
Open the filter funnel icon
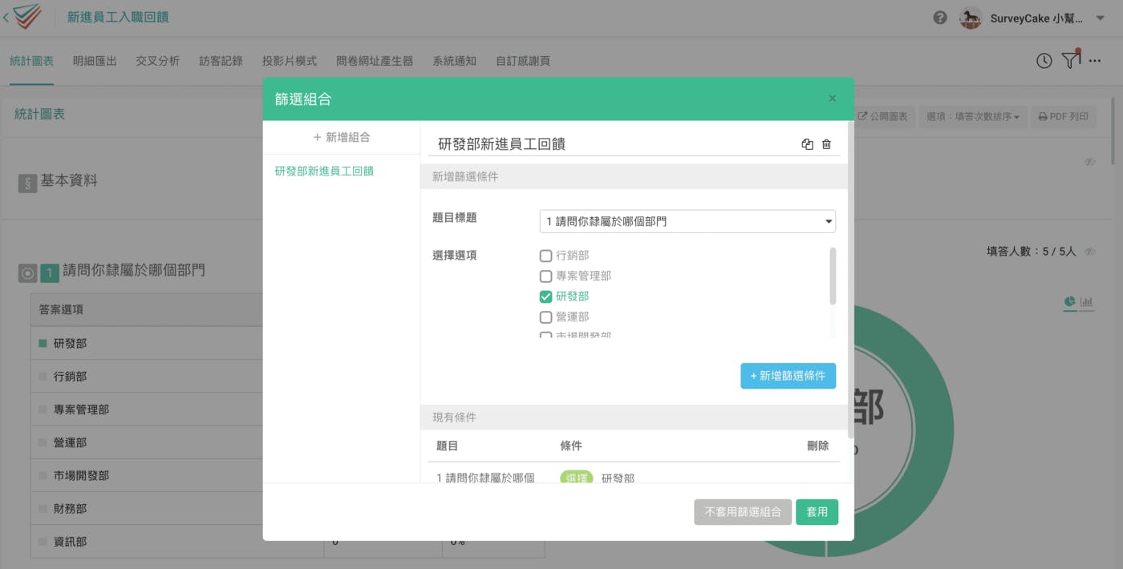tap(1070, 60)
